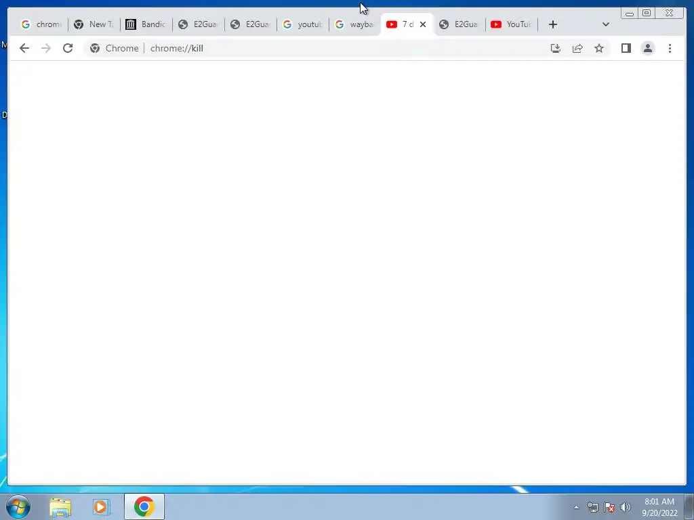Open the profile avatar menu
Screen dimensions: 694x520
(x=647, y=48)
